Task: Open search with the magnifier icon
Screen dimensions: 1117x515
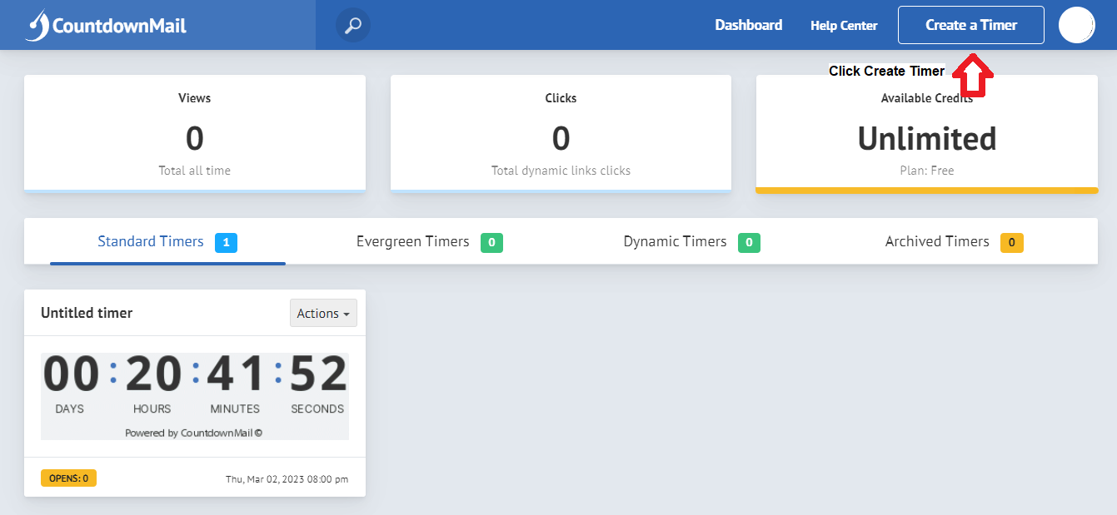Action: point(353,25)
